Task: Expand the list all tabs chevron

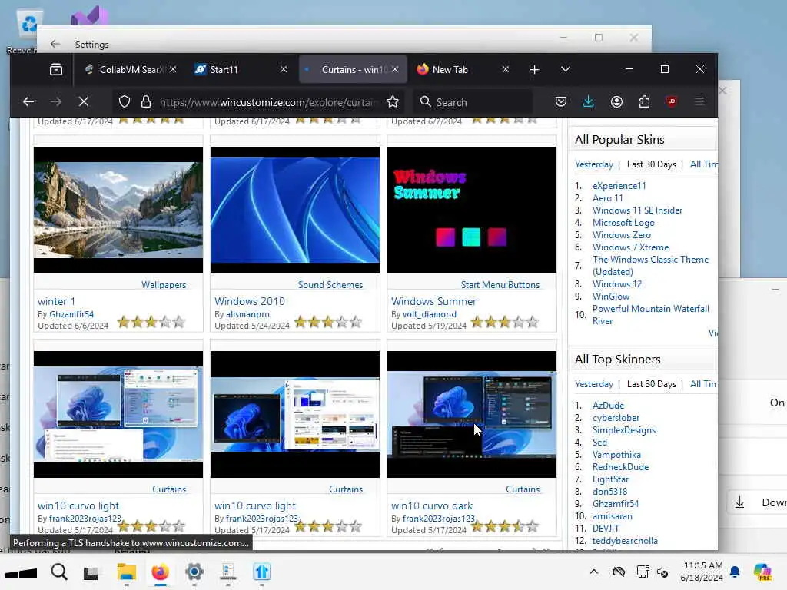Action: (x=566, y=69)
